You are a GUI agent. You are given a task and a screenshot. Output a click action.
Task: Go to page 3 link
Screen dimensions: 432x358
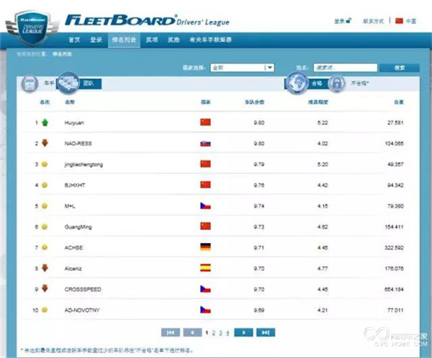[x=220, y=333]
